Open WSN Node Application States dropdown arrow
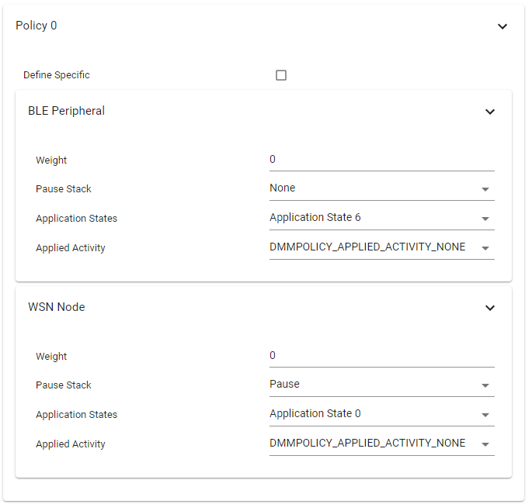Viewport: 532px width, 504px height. coord(485,415)
